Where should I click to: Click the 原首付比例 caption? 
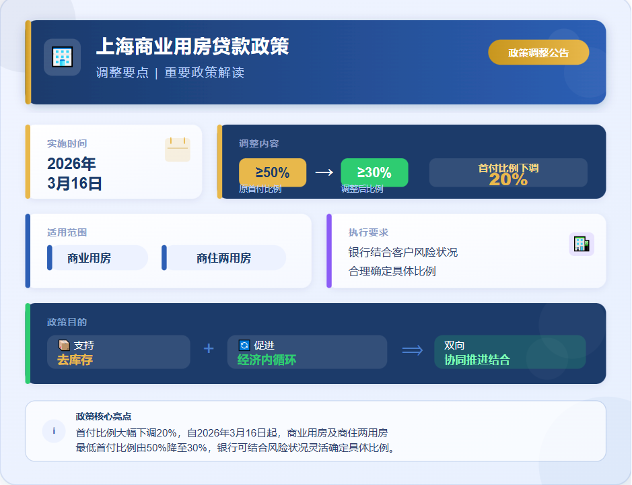pyautogui.click(x=260, y=189)
